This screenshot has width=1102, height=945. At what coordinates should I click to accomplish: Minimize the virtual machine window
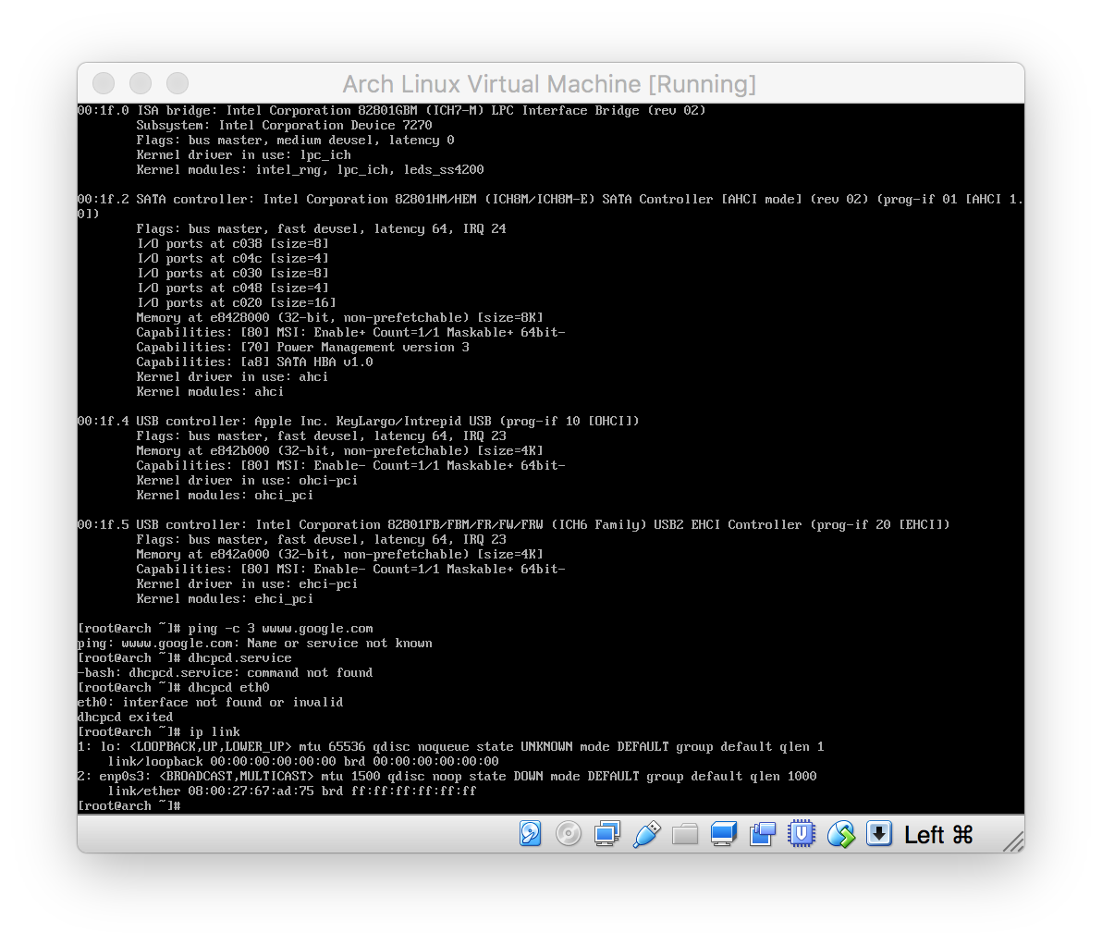[x=141, y=83]
